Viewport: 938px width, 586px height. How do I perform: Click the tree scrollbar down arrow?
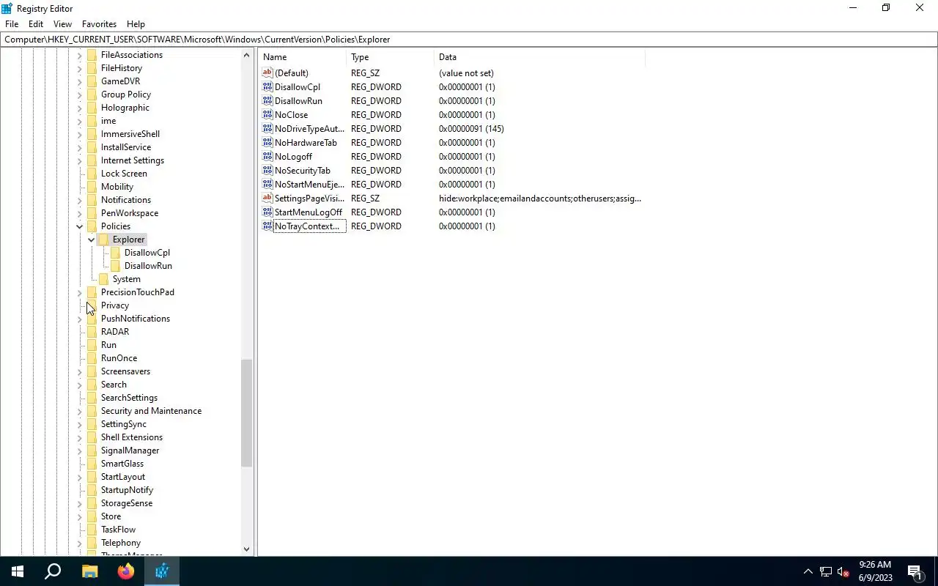pyautogui.click(x=246, y=549)
